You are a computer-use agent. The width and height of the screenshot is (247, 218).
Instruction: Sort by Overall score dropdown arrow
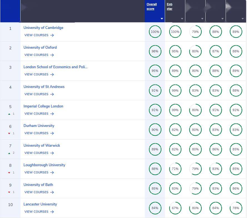coord(162,19)
